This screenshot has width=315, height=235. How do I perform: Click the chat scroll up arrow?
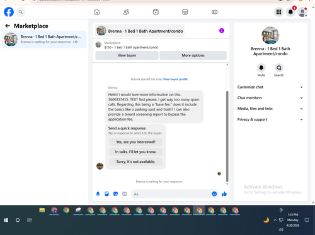[x=227, y=65]
